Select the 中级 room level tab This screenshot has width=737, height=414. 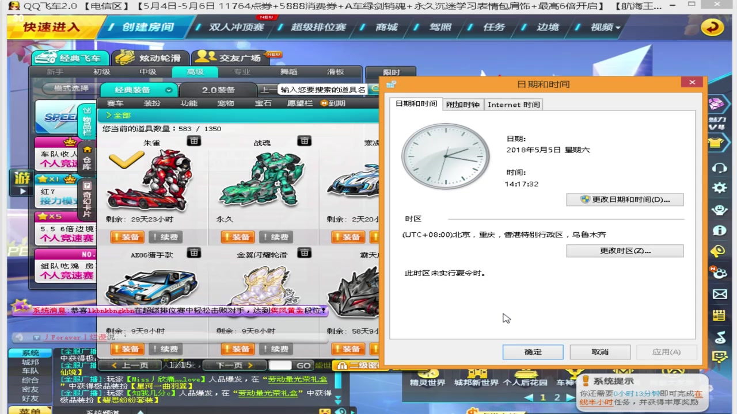[148, 72]
